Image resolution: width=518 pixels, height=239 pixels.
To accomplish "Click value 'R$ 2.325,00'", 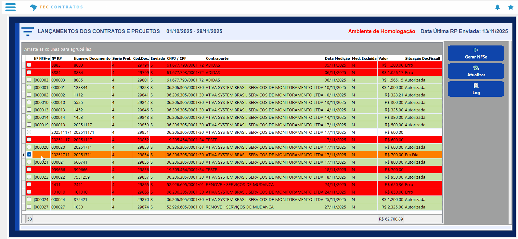I will (391, 207).
